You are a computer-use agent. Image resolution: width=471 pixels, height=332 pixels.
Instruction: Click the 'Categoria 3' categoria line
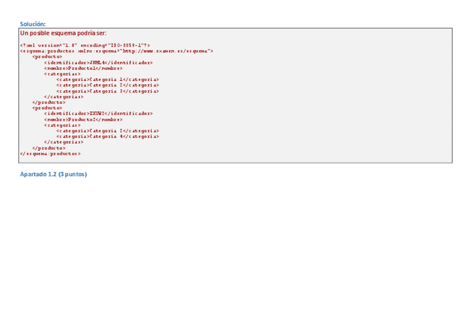[108, 91]
